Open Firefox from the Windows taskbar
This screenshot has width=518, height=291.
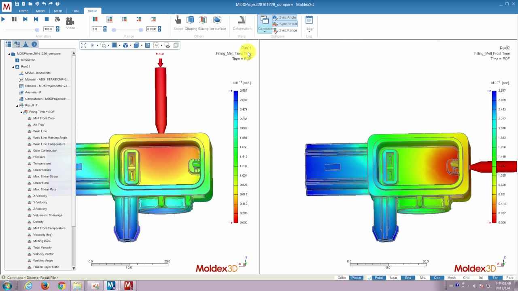point(45,286)
